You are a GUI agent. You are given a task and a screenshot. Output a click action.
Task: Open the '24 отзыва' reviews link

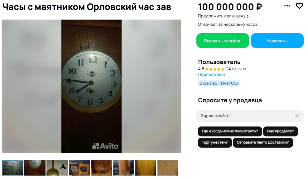(x=236, y=69)
